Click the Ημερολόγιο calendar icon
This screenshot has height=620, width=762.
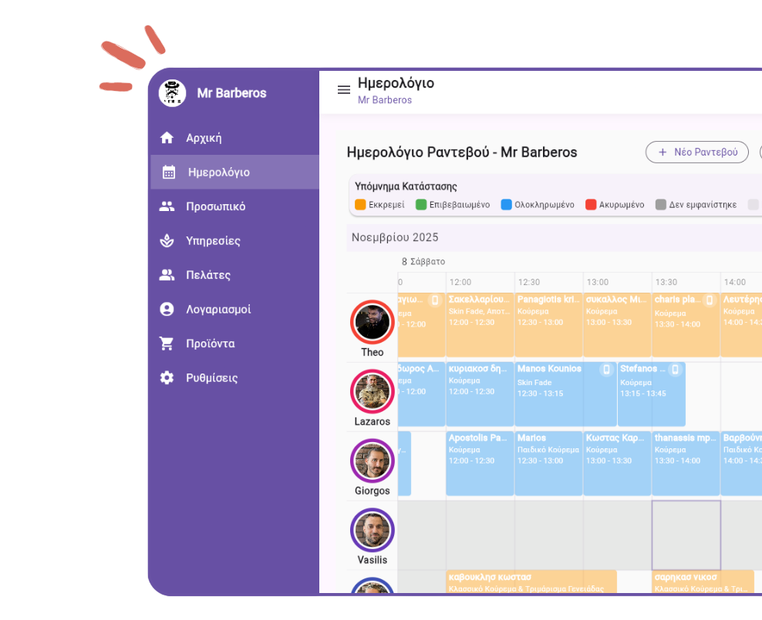click(169, 173)
